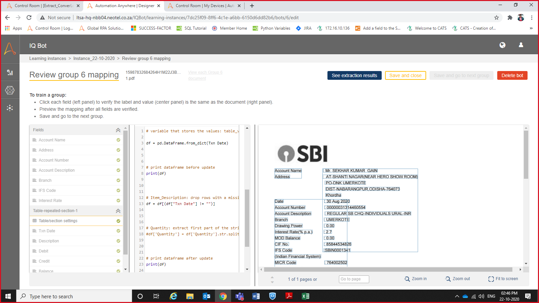Open File Explorer from the taskbar
This screenshot has width=539, height=303.
pos(190,296)
